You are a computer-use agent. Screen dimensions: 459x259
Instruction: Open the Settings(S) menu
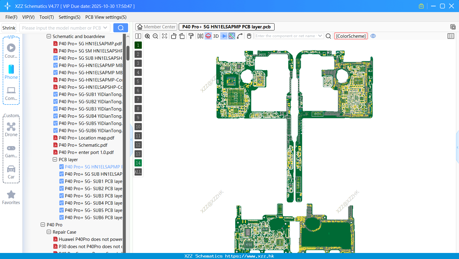70,17
